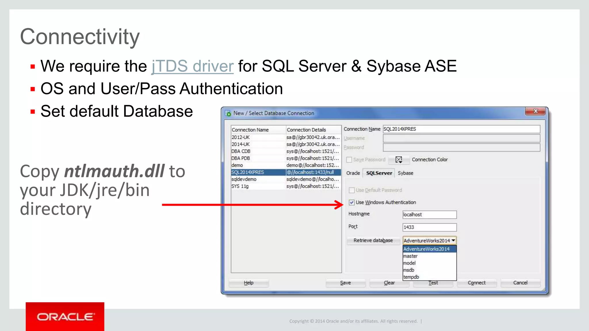
Task: Open the jTDS driver hyperlink
Action: tap(192, 66)
